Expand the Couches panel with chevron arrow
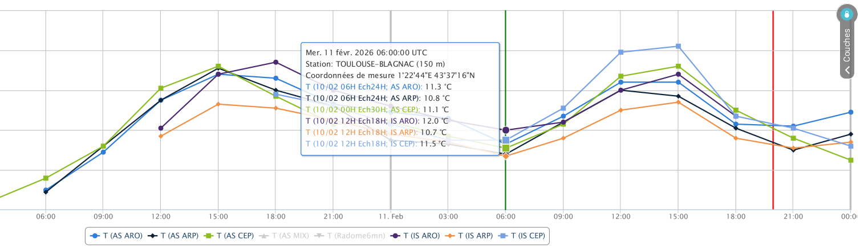This screenshot has height=250, width=860. (847, 70)
